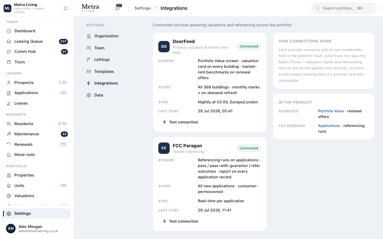This screenshot has height=239, width=383.
Task: Click the Move-outs icon
Action: [9, 155]
